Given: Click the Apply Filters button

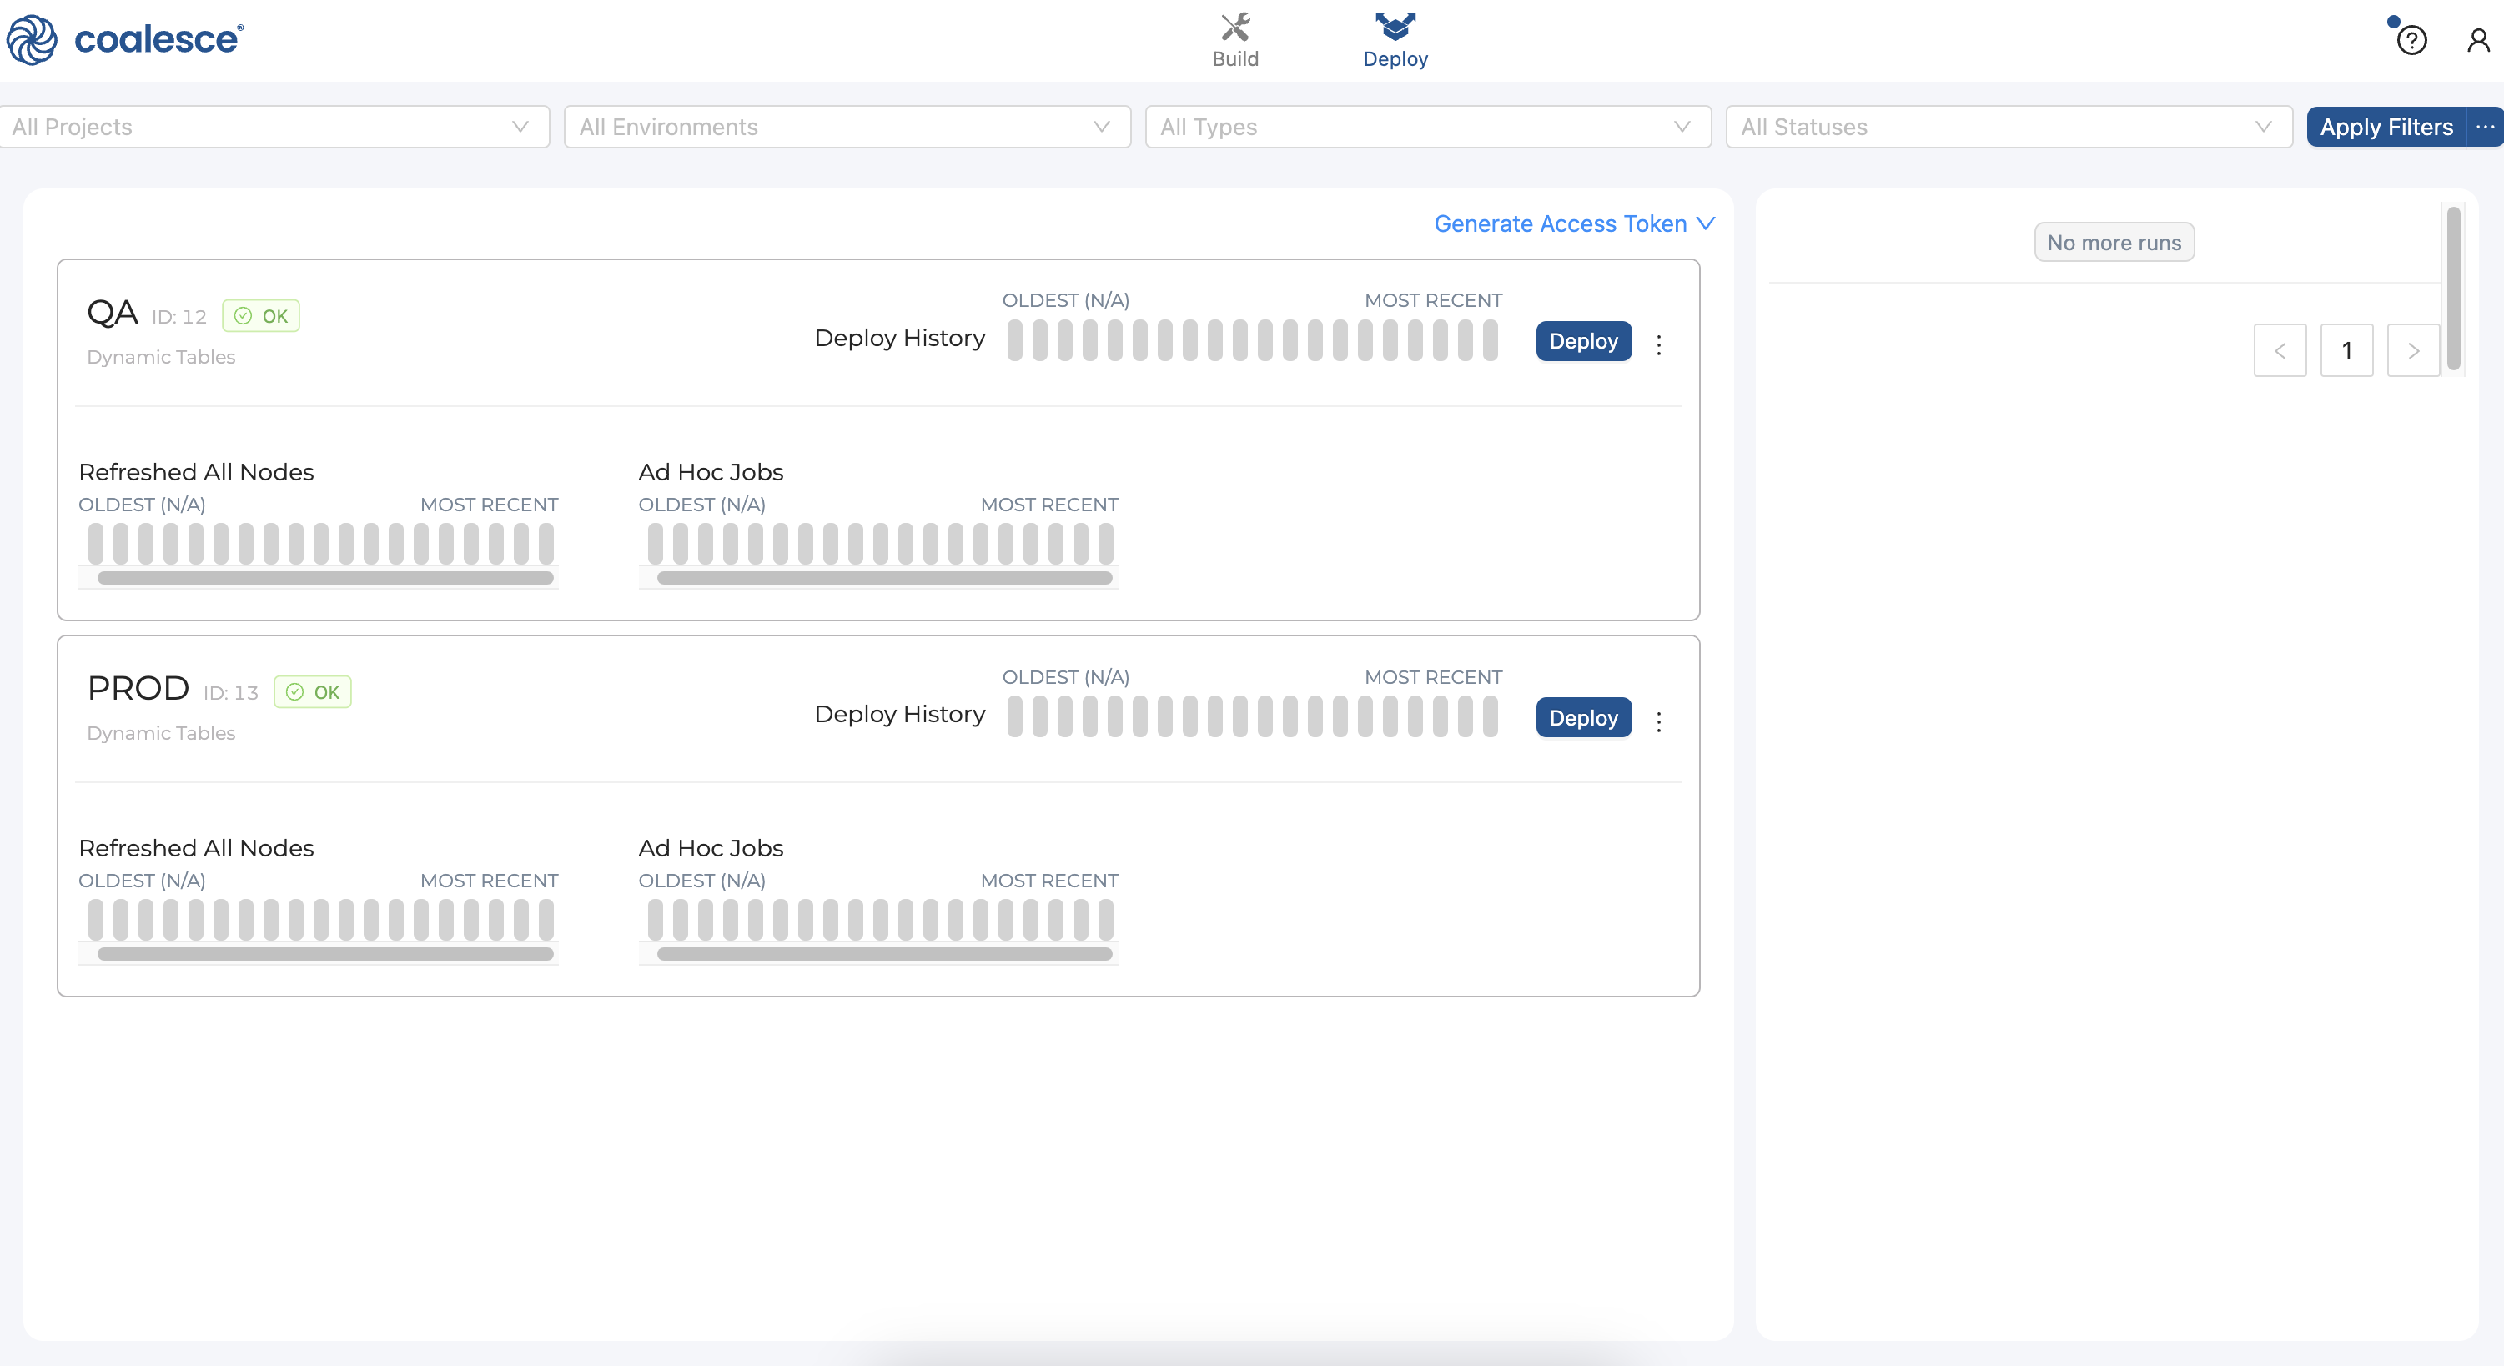Looking at the screenshot, I should 2386,128.
